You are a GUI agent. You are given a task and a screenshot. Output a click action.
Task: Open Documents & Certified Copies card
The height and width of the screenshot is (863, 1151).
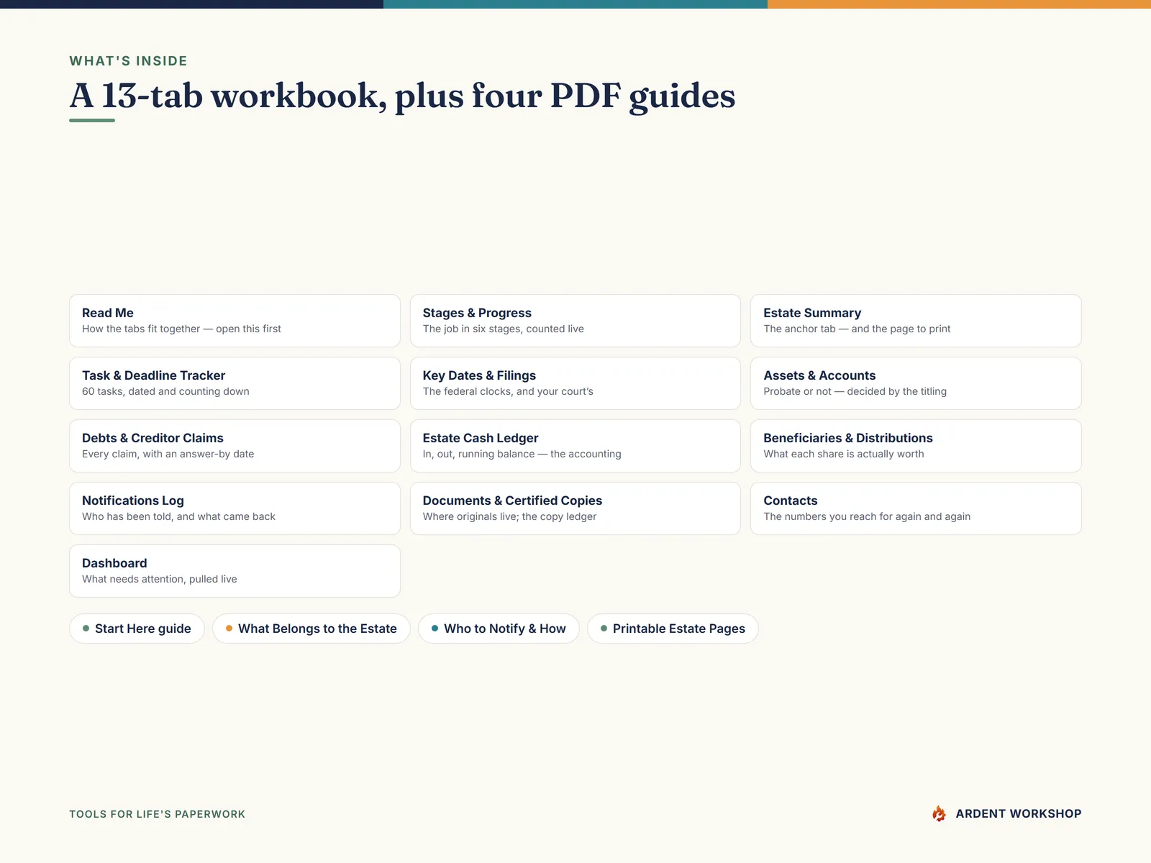tap(575, 508)
